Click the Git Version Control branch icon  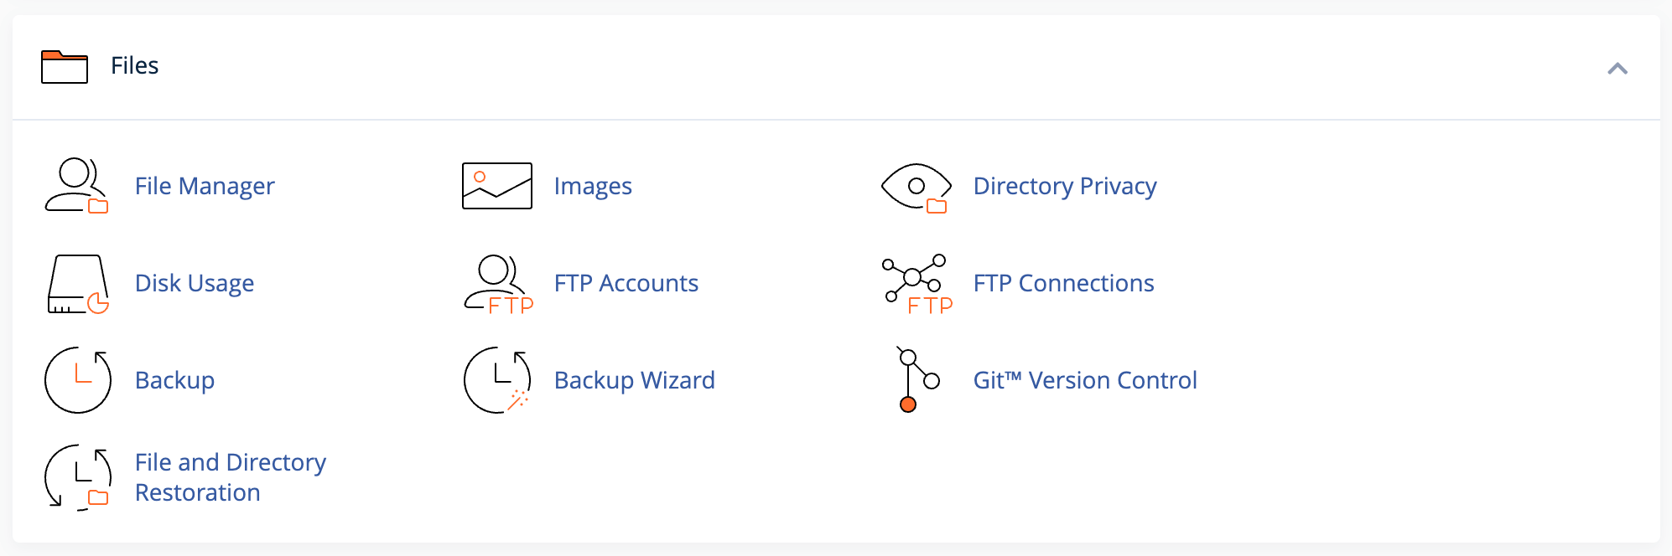point(914,380)
